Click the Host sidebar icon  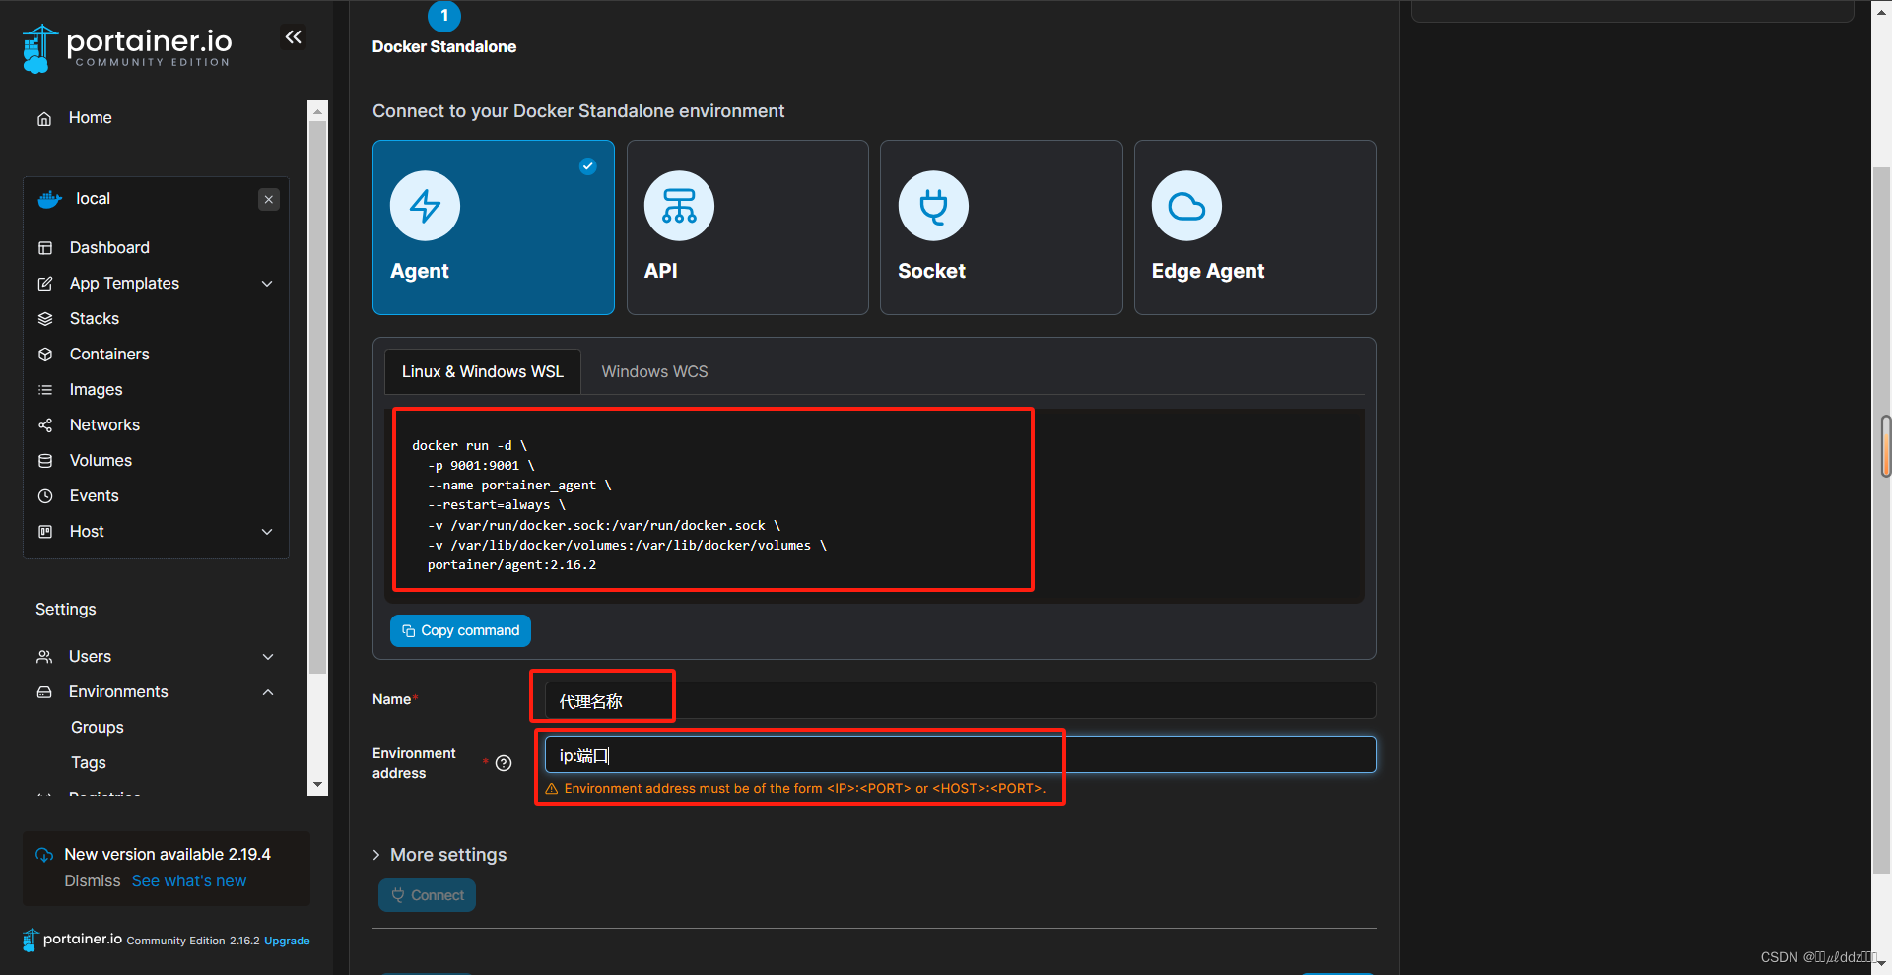(x=45, y=532)
